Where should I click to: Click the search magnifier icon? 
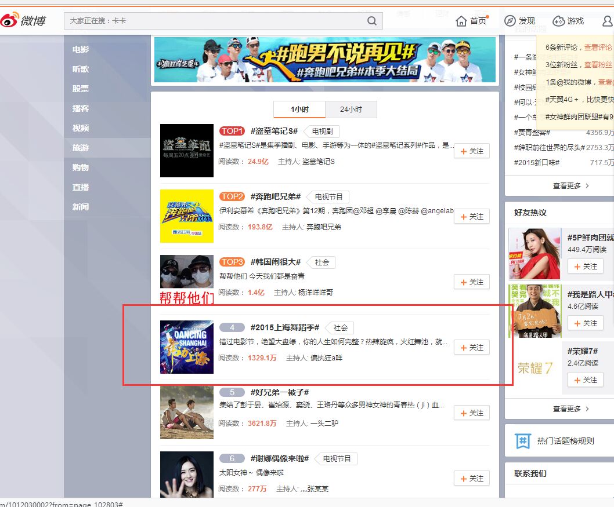372,21
